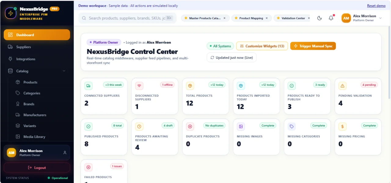Click the Reset demo link
This screenshot has width=391, height=183.
point(376,6)
